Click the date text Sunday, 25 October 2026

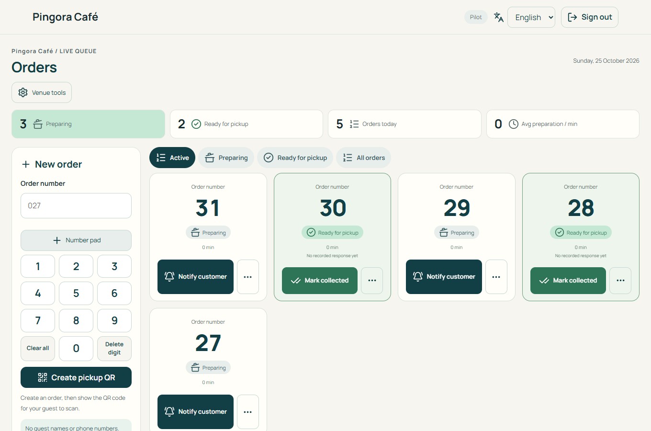(606, 61)
